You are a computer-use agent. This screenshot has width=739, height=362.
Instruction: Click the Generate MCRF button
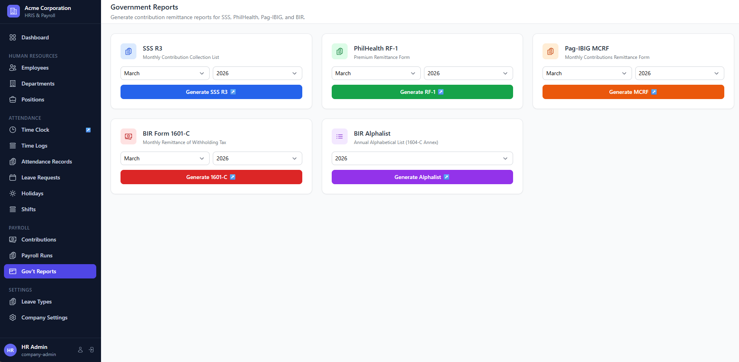click(633, 92)
